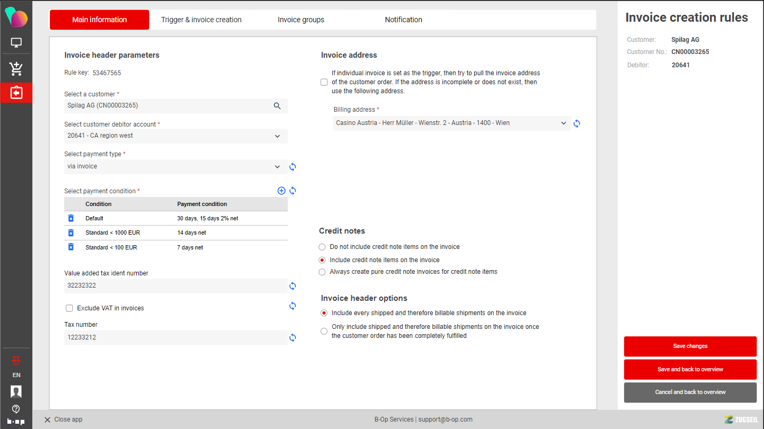Select 'Do not include credit note items'
The width and height of the screenshot is (764, 429).
click(x=322, y=247)
